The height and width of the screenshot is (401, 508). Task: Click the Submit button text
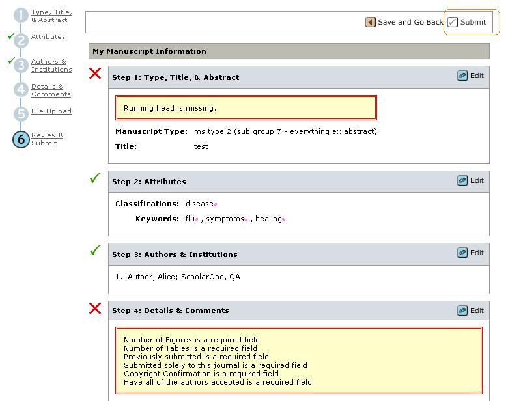pos(473,22)
